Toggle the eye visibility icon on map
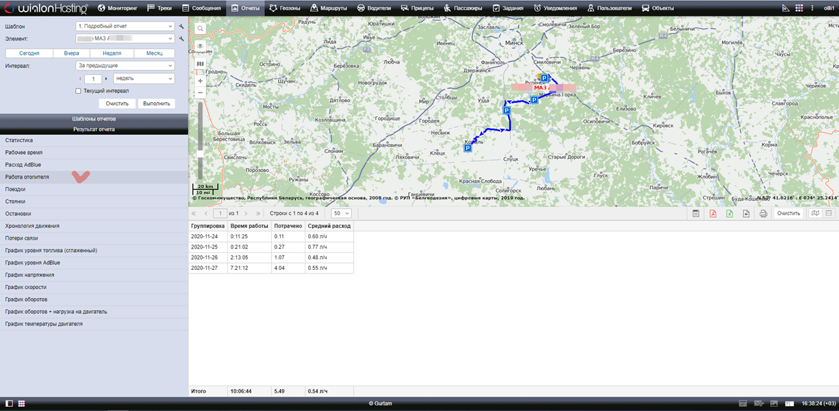The image size is (839, 411). [x=200, y=46]
